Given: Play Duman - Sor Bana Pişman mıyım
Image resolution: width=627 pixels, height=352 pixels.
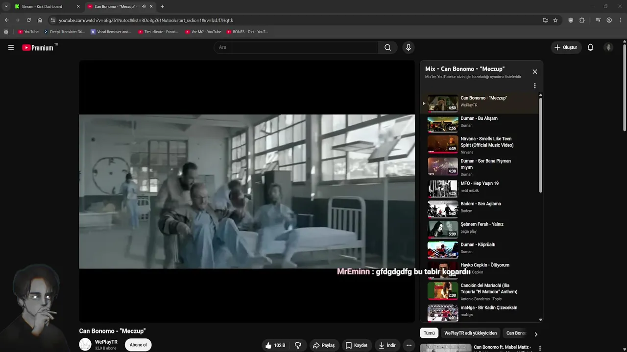Looking at the screenshot, I should 481,167.
